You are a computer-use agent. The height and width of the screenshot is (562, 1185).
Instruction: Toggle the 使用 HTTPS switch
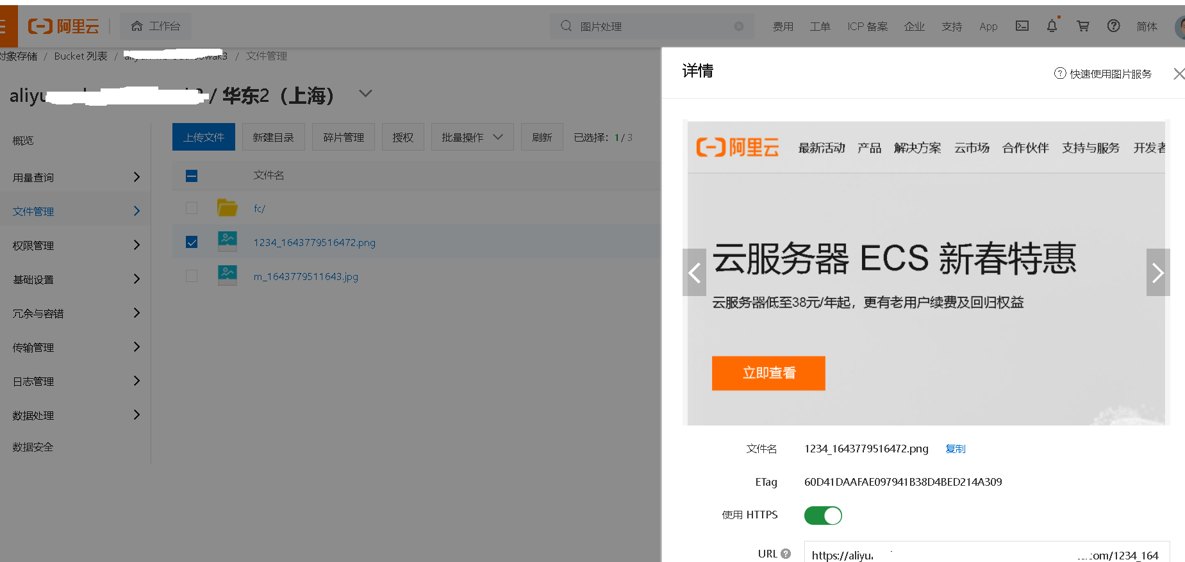pos(824,515)
